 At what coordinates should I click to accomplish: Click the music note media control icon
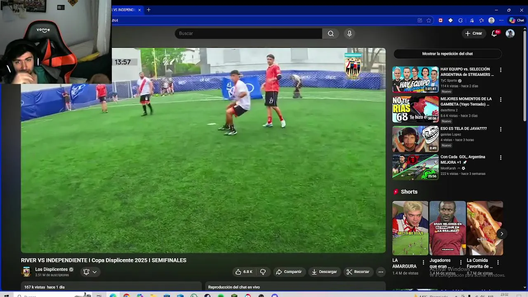(x=471, y=20)
